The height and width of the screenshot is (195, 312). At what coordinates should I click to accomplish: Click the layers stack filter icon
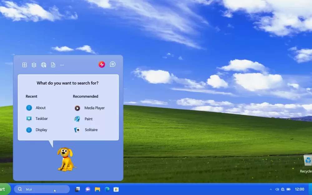(34, 65)
